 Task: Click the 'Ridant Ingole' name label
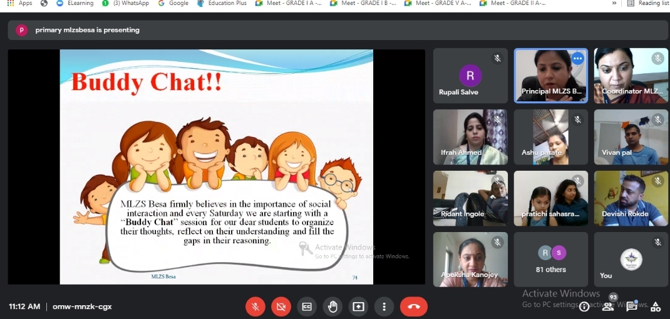pyautogui.click(x=462, y=214)
